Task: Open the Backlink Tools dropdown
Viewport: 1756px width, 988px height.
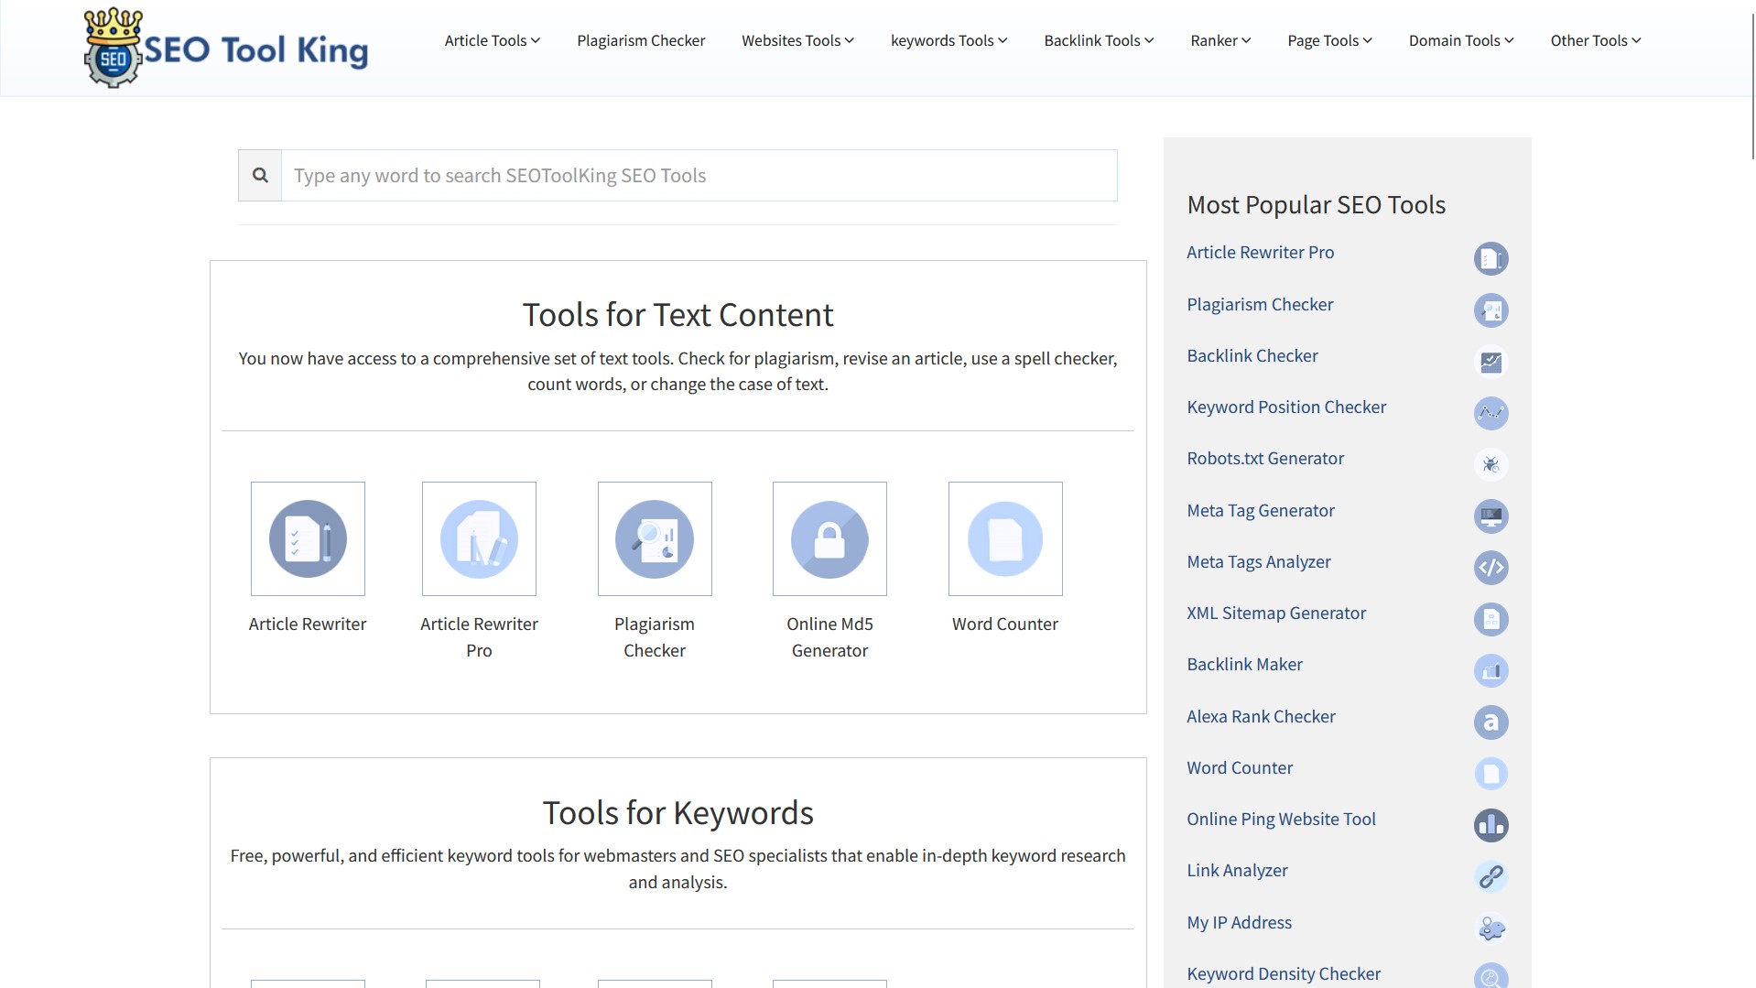Action: (1099, 40)
